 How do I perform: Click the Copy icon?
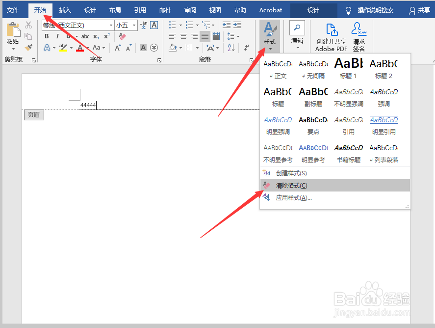tap(28, 36)
